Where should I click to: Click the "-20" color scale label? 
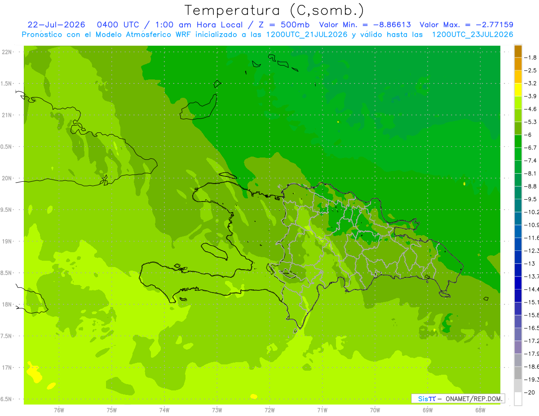pyautogui.click(x=530, y=392)
